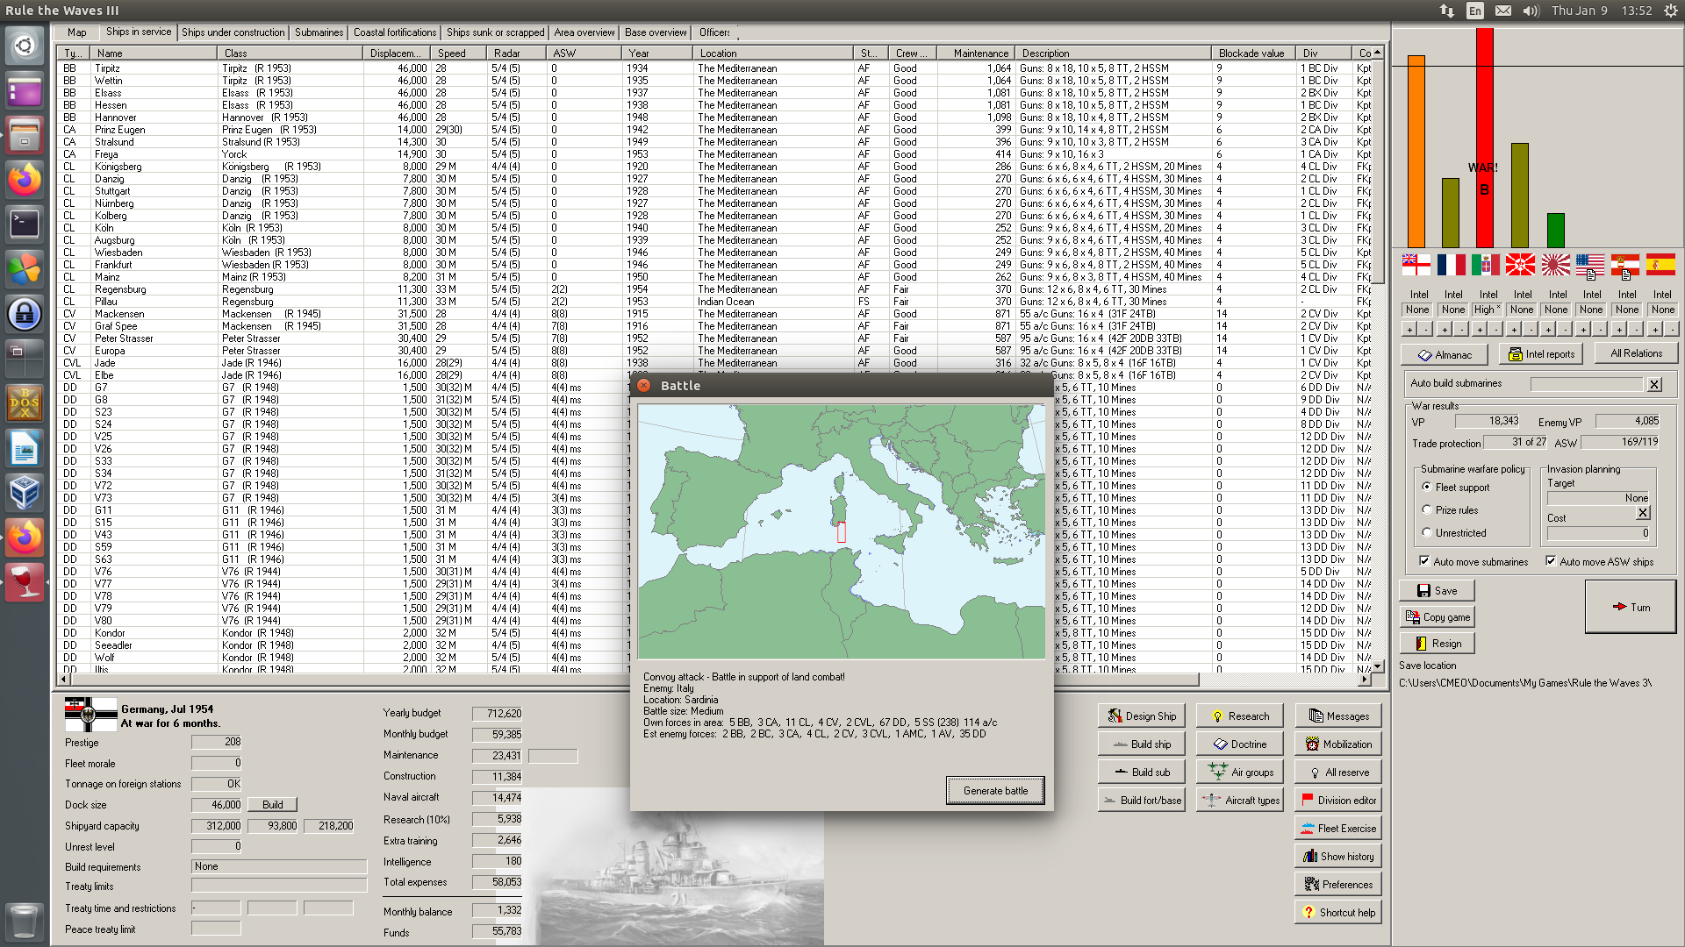Click the Research (10%) budget value

pos(497,819)
